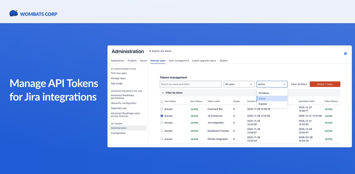
Task: Click the search magnifier icon in Administration header
Action: pos(150,51)
